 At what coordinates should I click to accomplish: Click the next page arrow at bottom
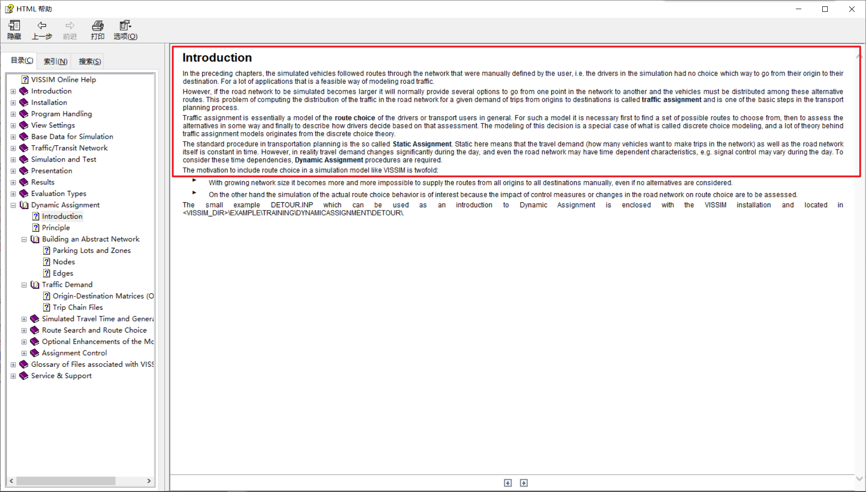524,483
